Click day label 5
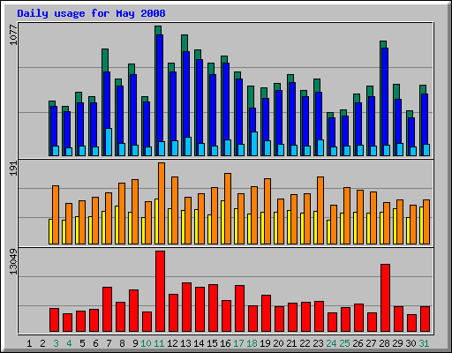Image resolution: width=452 pixels, height=353 pixels. coord(82,343)
